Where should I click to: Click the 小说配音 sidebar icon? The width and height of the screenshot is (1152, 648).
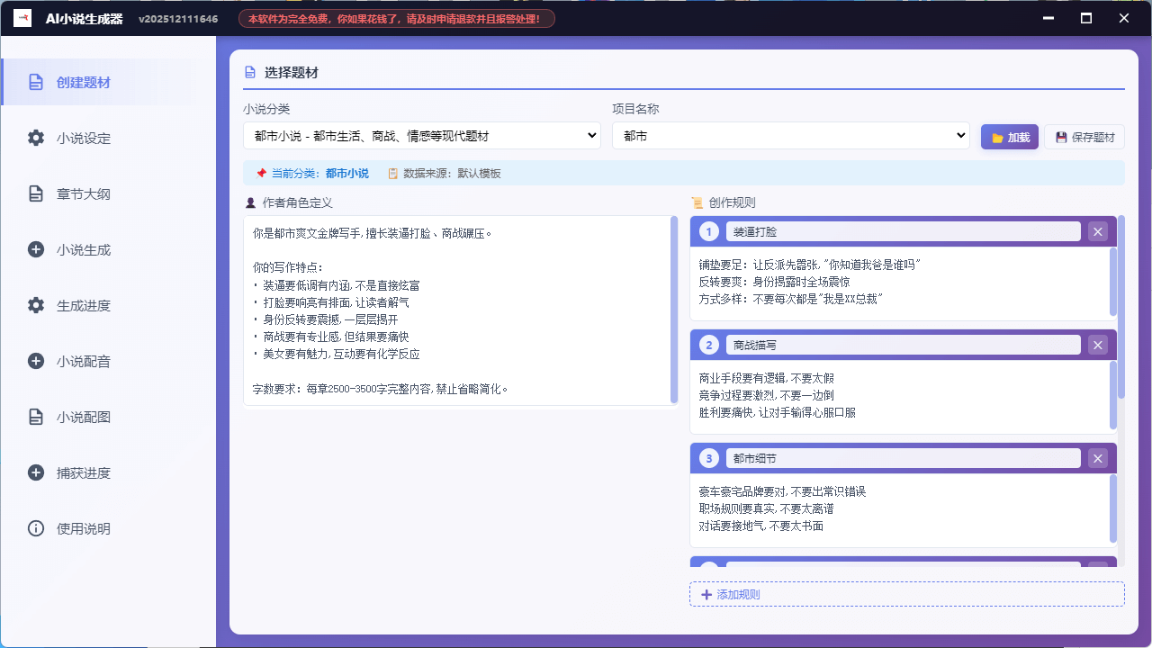tap(35, 361)
